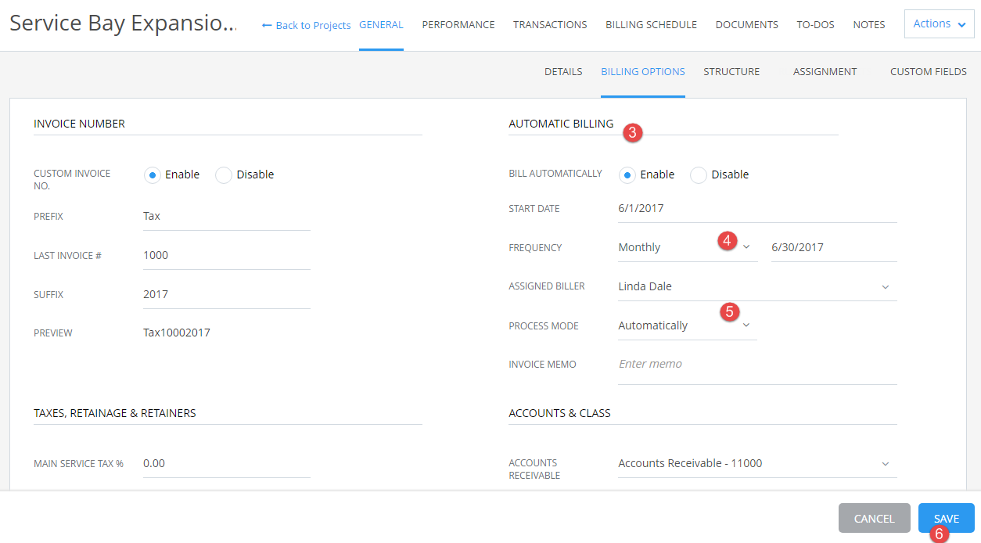Click the SAVE button

(947, 518)
